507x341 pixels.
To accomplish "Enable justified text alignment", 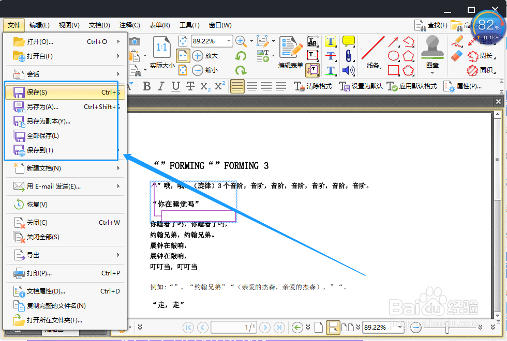I will pos(280,86).
